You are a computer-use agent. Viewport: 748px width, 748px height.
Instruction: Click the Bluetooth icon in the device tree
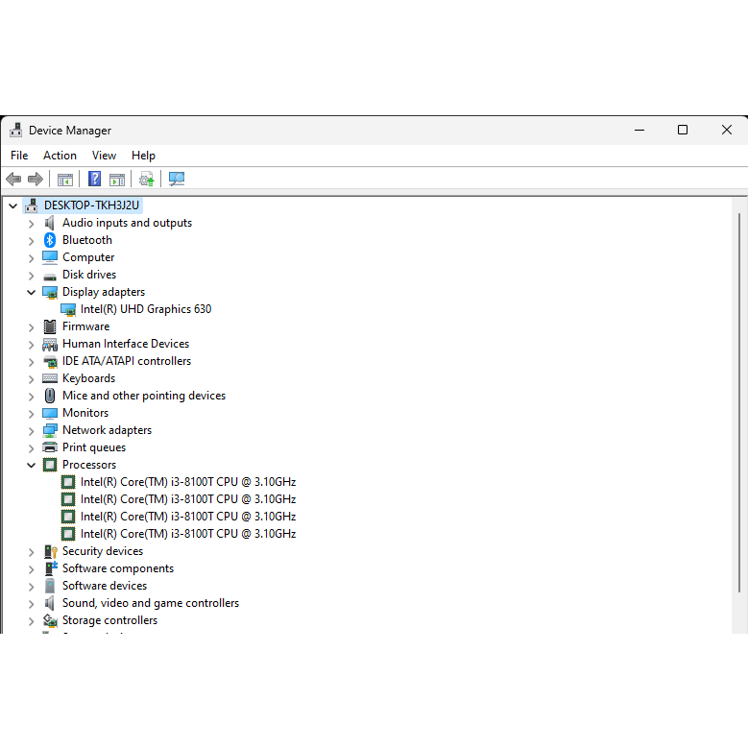point(50,240)
